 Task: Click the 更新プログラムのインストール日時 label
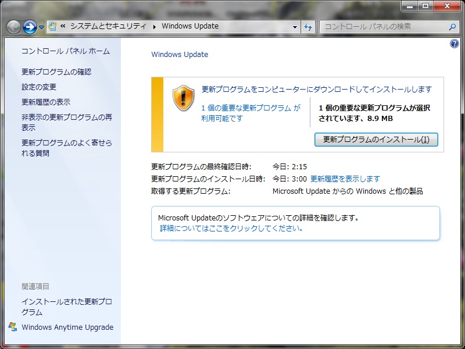tap(208, 179)
